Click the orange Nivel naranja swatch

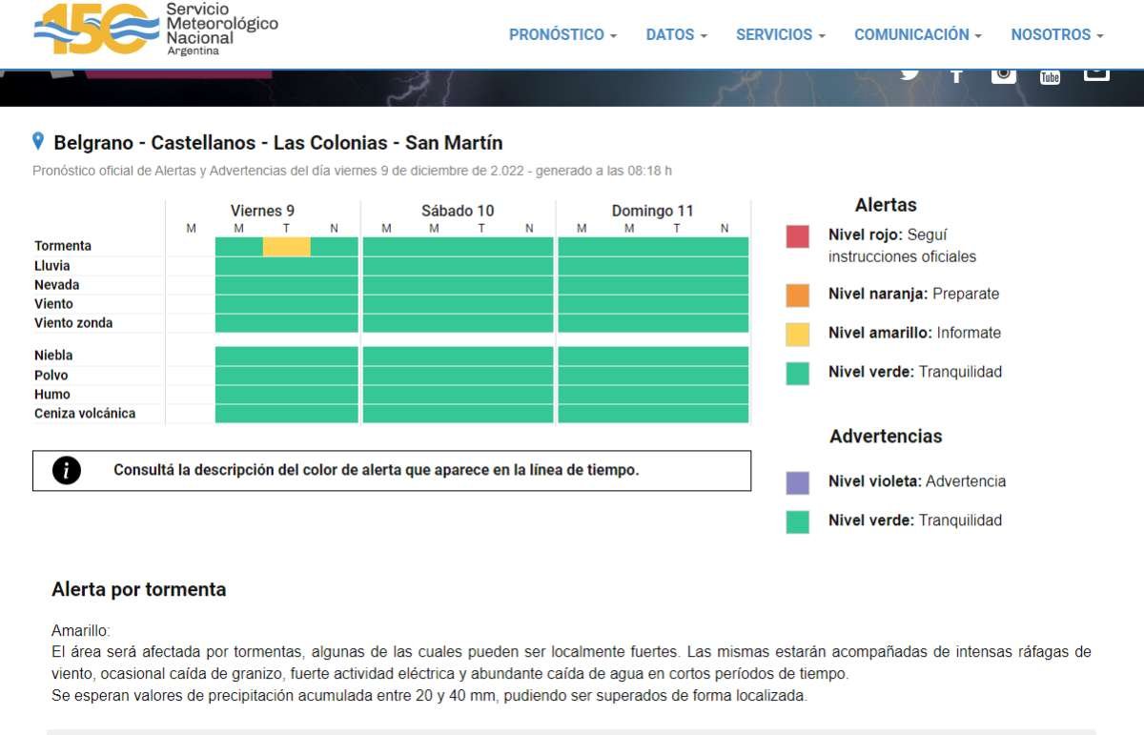[x=798, y=295]
